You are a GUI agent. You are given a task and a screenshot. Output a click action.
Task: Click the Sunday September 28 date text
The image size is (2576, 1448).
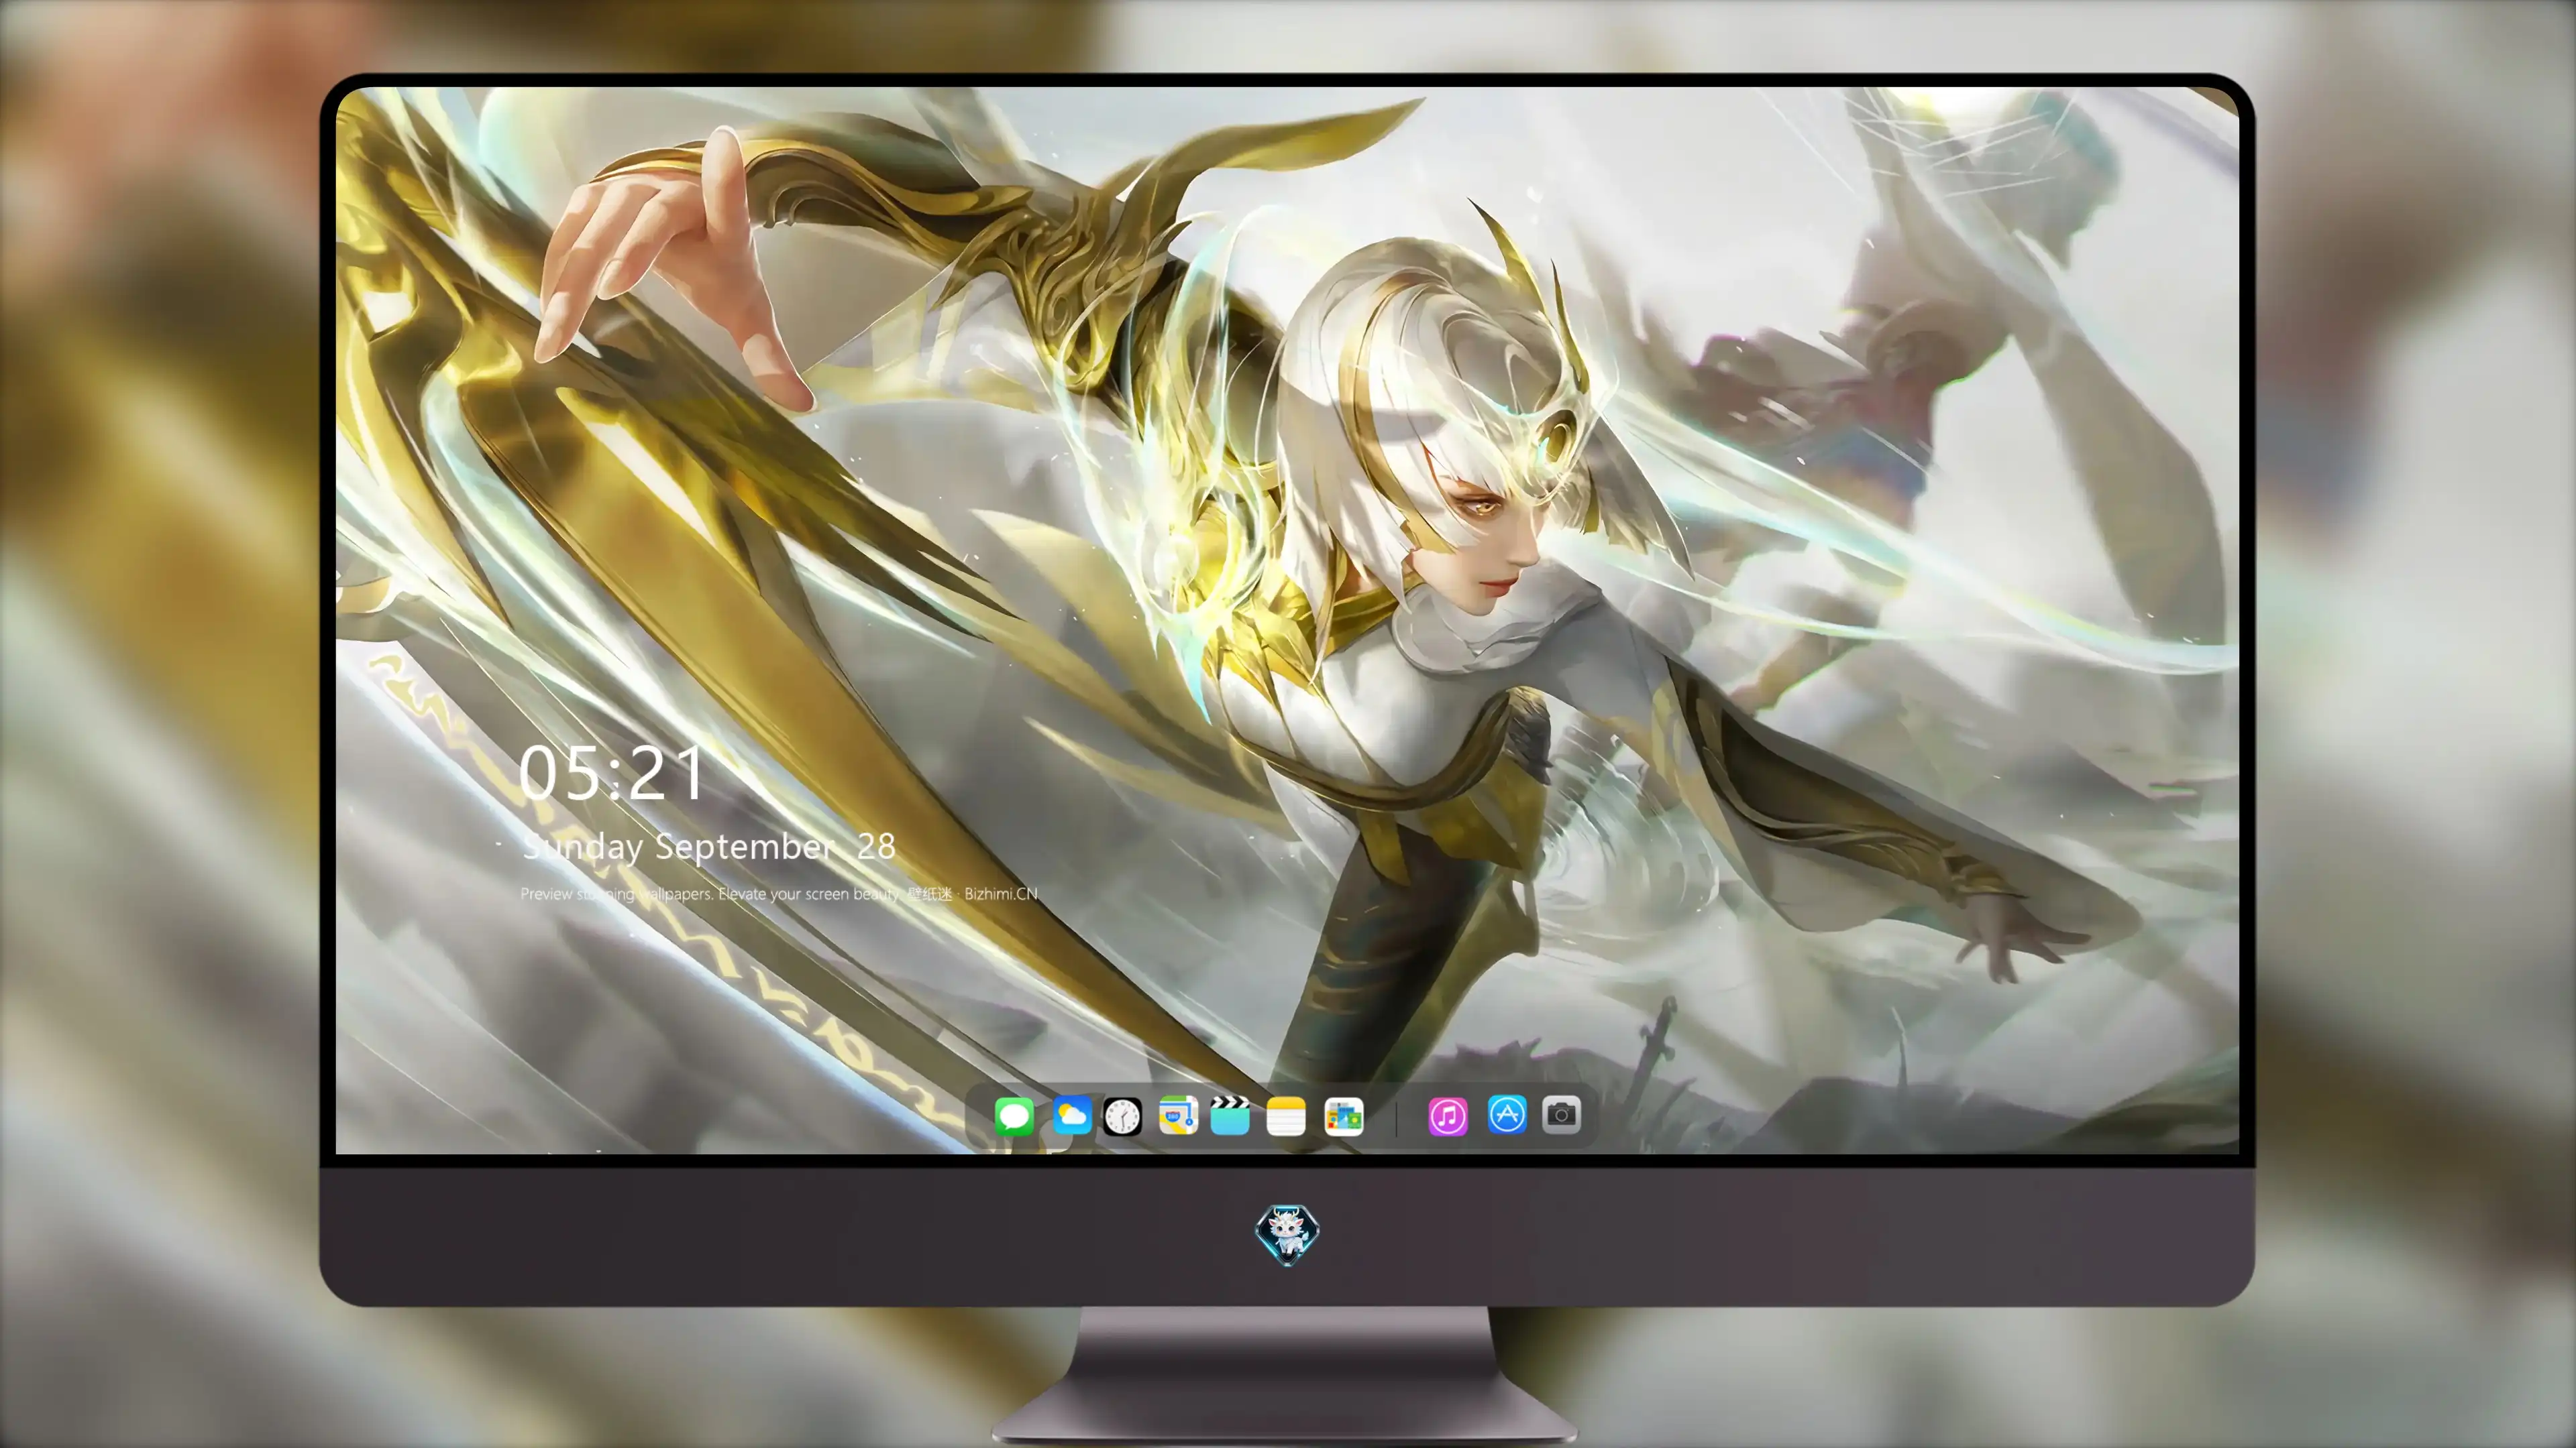click(709, 847)
